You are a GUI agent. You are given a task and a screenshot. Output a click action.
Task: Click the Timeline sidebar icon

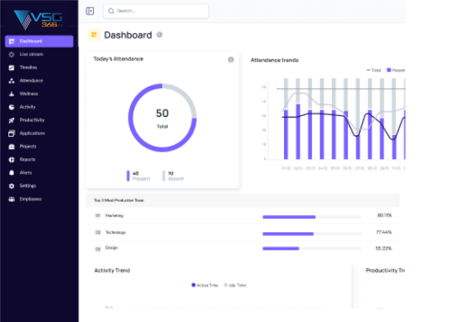12,68
